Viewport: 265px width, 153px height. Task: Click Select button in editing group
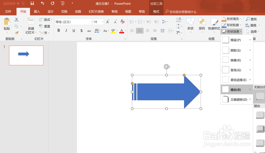click(252, 32)
